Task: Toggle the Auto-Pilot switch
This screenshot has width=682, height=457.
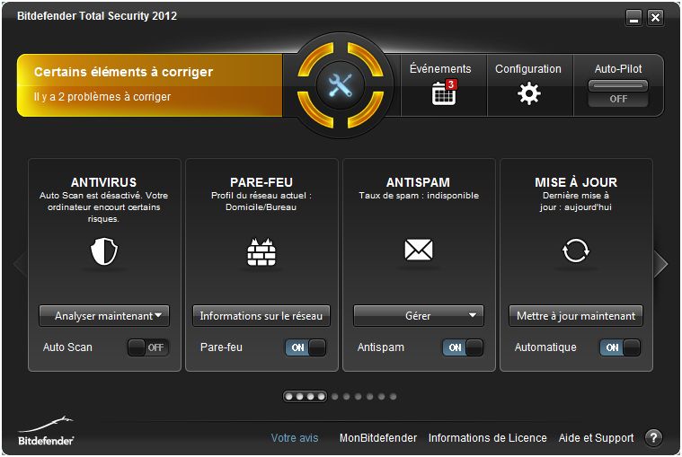Action: [x=618, y=93]
